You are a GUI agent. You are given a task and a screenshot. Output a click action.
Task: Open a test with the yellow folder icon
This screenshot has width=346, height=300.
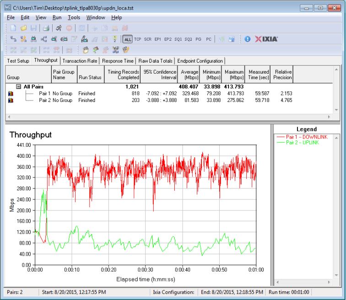click(x=24, y=28)
